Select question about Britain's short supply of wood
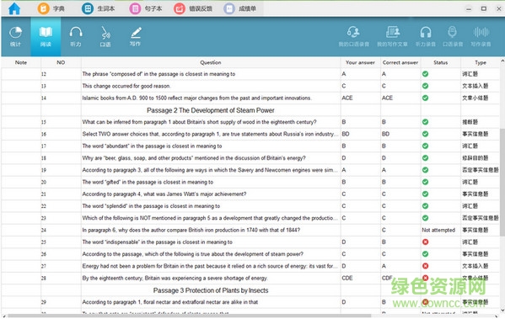This screenshot has height=319, width=505. point(250,122)
